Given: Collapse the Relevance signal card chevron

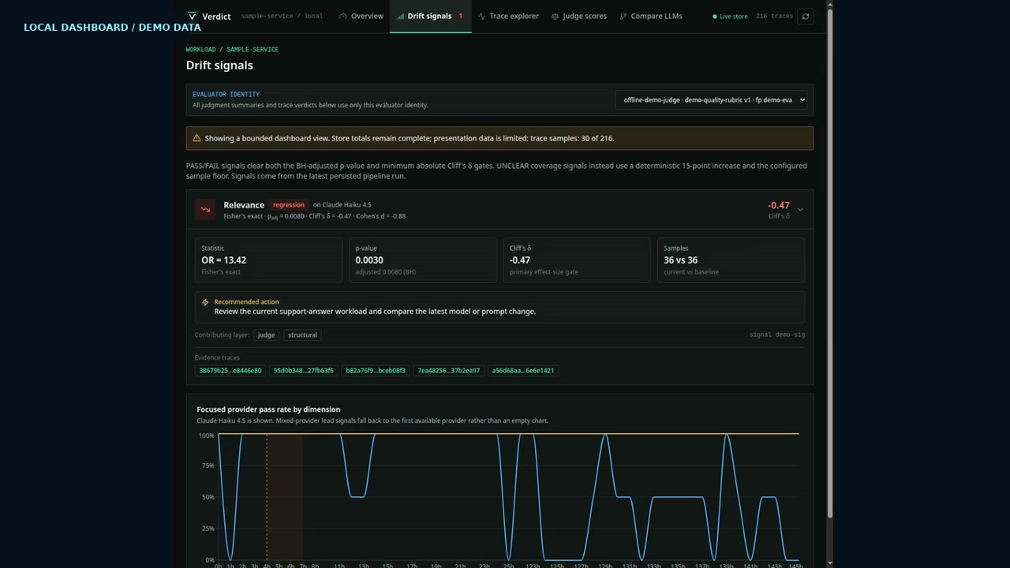Looking at the screenshot, I should (x=800, y=210).
